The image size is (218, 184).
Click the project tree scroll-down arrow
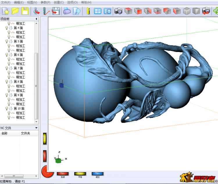point(36,122)
